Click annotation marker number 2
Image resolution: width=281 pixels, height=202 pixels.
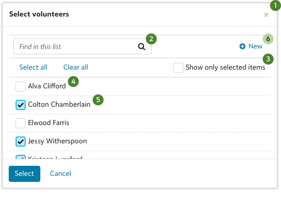pyautogui.click(x=151, y=38)
